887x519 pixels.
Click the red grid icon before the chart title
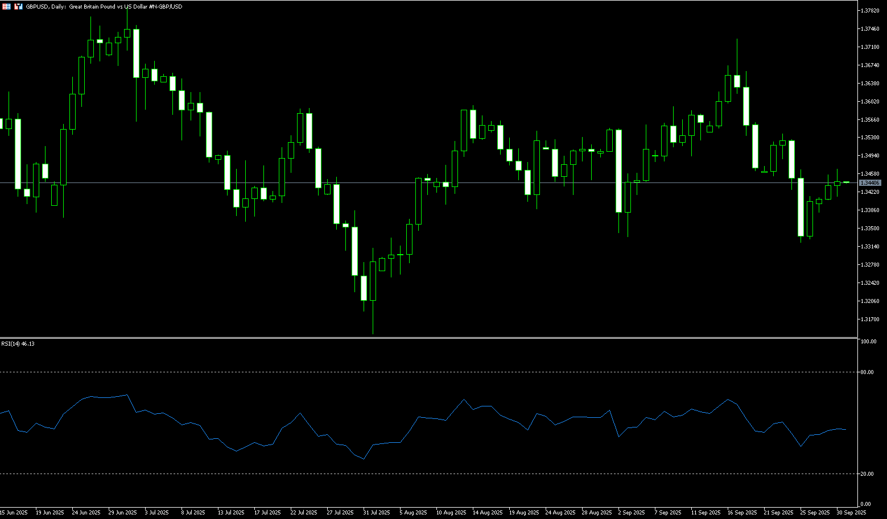click(6, 6)
